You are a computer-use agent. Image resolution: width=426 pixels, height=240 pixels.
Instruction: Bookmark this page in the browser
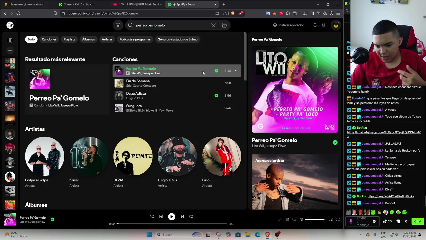(x=55, y=13)
